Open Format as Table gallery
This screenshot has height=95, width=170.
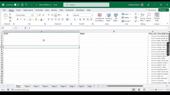pyautogui.click(x=109, y=17)
